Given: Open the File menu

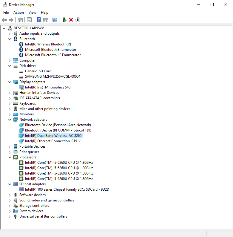Looking at the screenshot, I should (x=6, y=13).
